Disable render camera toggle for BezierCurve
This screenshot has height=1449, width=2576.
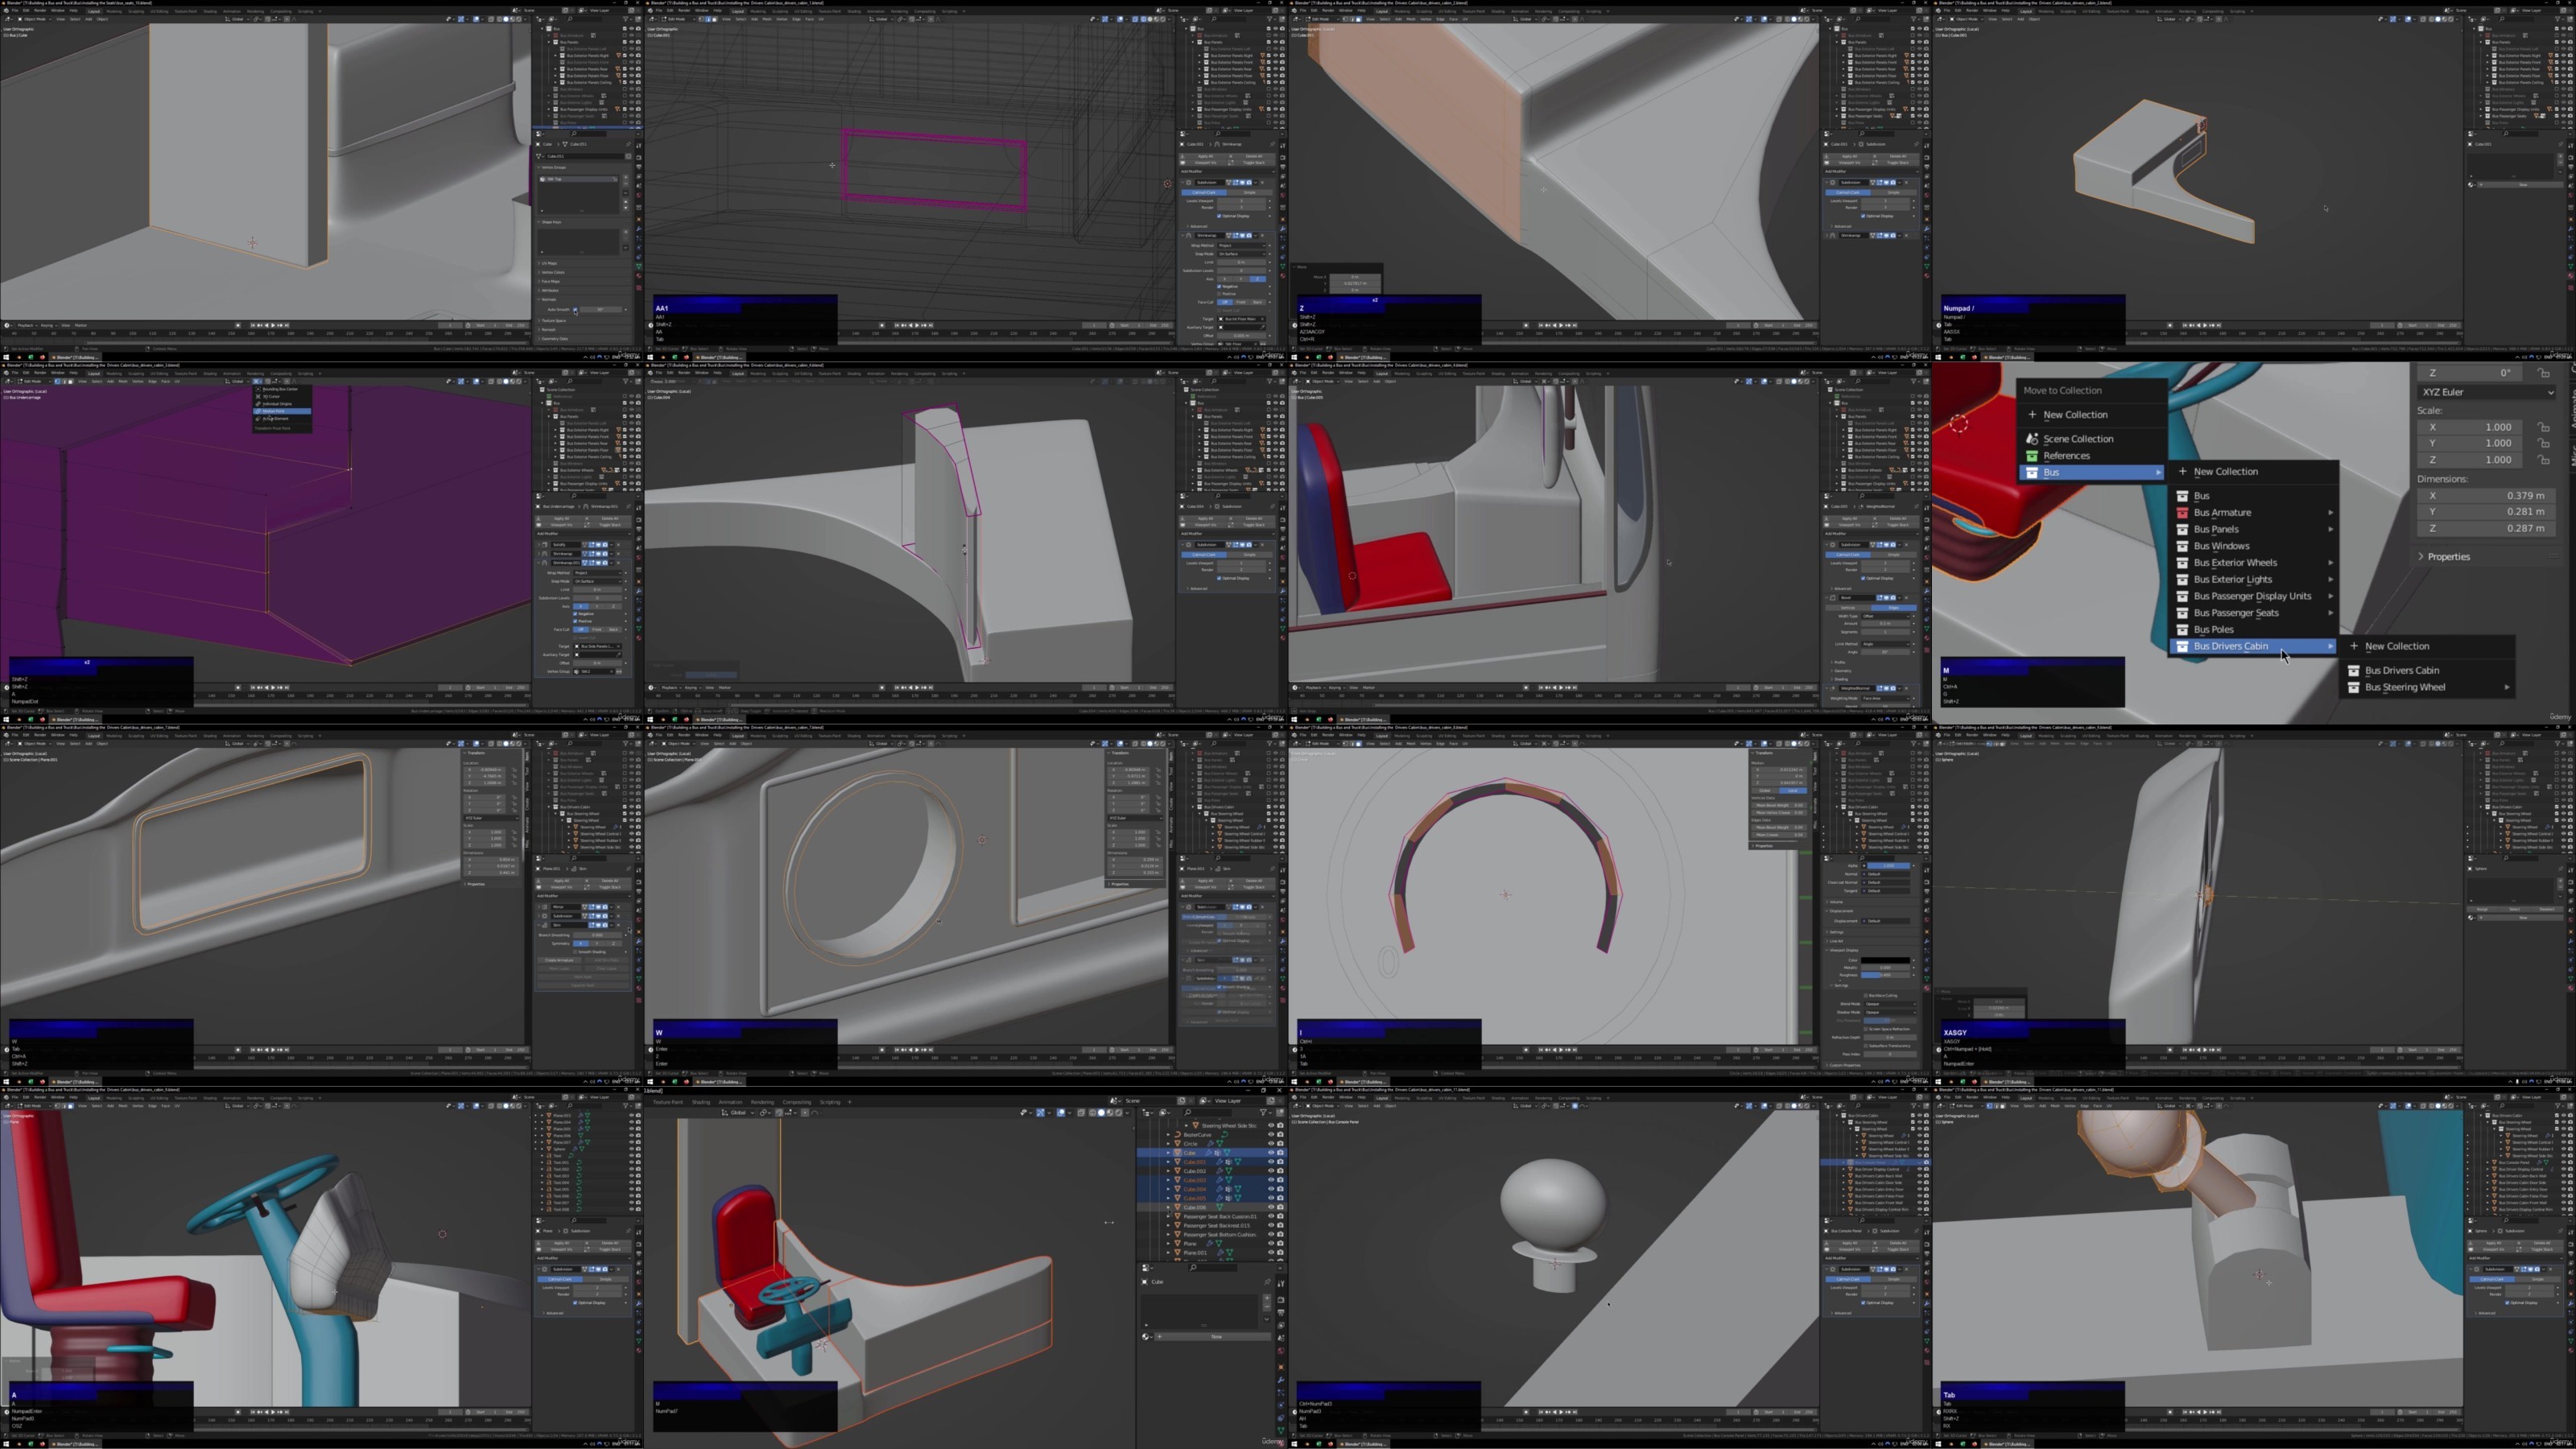(1280, 1135)
